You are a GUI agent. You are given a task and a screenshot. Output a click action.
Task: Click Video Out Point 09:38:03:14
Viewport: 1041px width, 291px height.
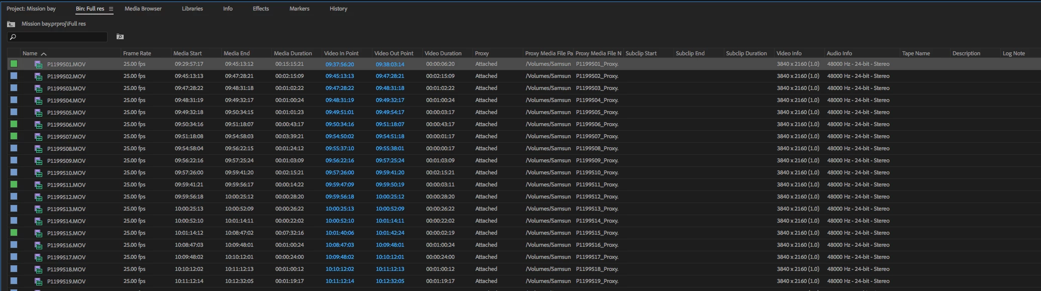[390, 64]
